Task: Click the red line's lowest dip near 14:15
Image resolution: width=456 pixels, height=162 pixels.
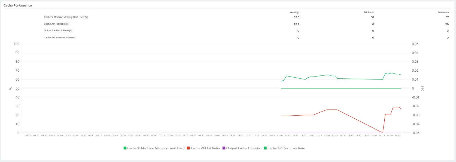Action: click(x=383, y=132)
